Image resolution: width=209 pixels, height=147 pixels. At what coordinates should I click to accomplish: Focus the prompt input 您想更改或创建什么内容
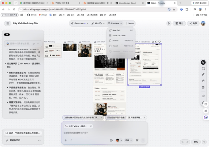tap(104, 133)
